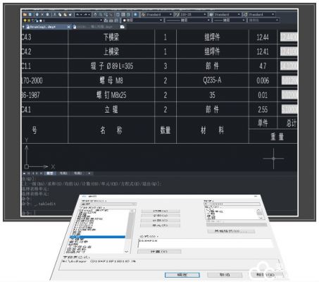Viewport: 319px width, 282px height.
Task: Click the 取消 button in the field dialog
Action: click(x=225, y=274)
